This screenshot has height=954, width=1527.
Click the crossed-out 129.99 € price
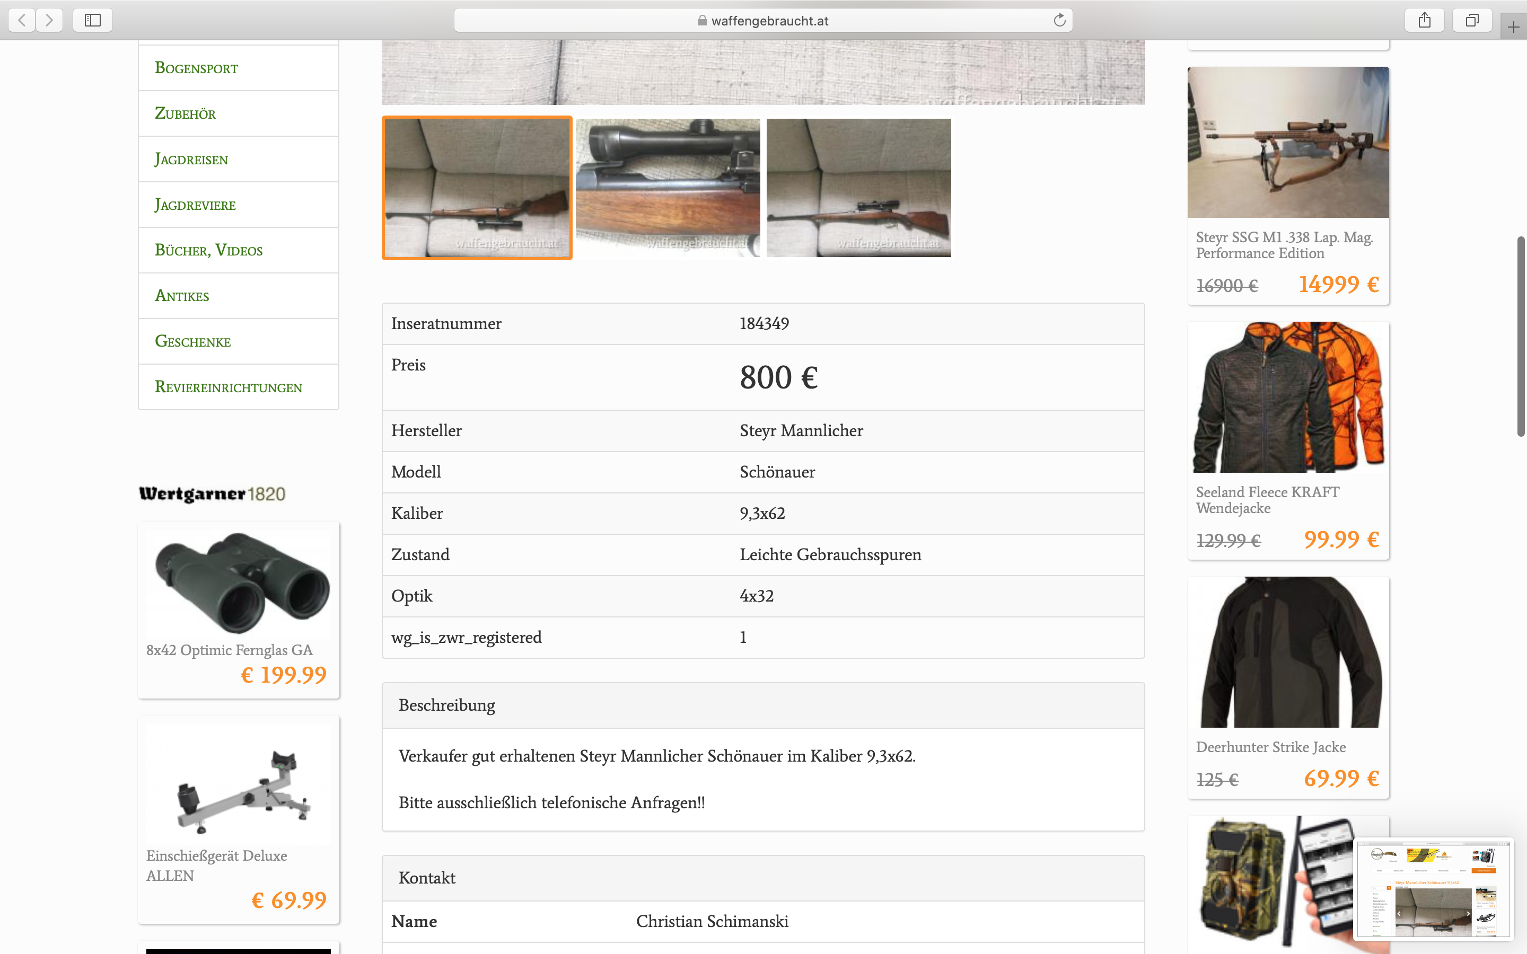pos(1228,541)
